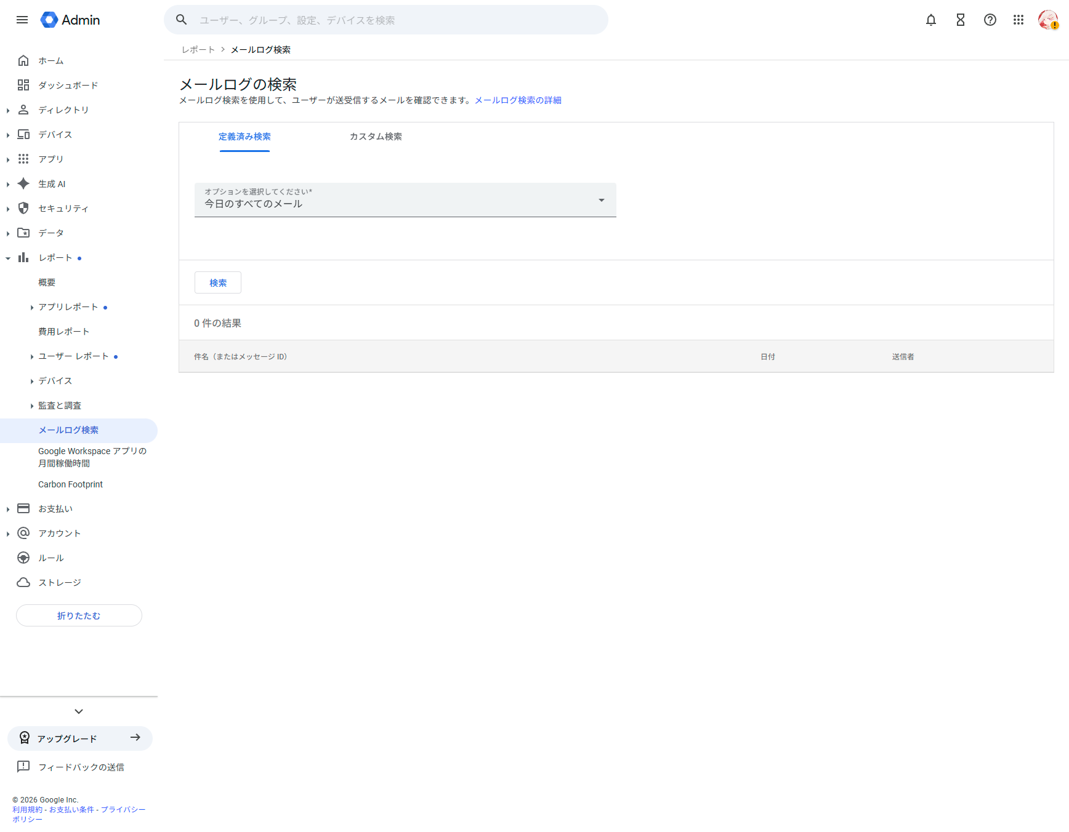Open the Google apps grid icon
This screenshot has width=1069, height=832.
pyautogui.click(x=1019, y=20)
